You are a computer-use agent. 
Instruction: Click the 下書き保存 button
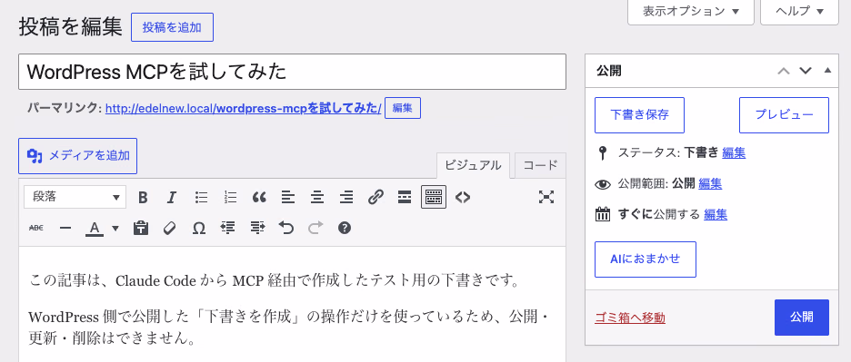coord(639,115)
